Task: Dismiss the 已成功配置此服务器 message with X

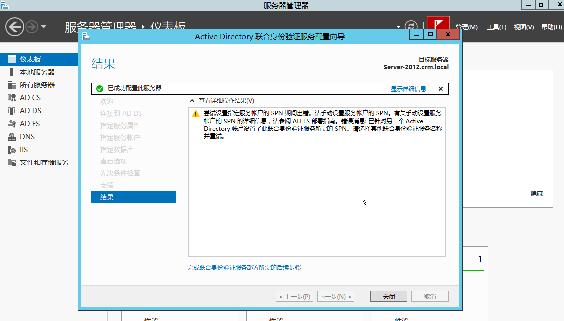Action: [x=441, y=89]
